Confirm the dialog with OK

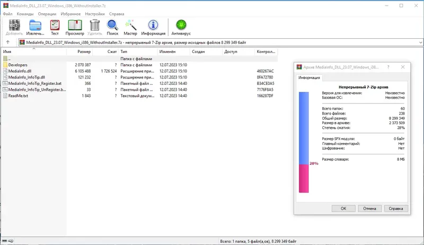[343, 208]
